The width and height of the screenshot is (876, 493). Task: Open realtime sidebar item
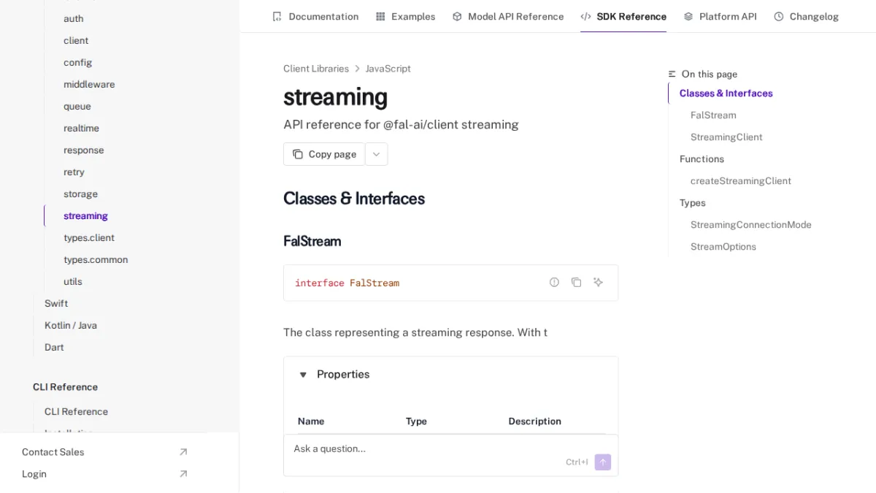click(x=81, y=128)
